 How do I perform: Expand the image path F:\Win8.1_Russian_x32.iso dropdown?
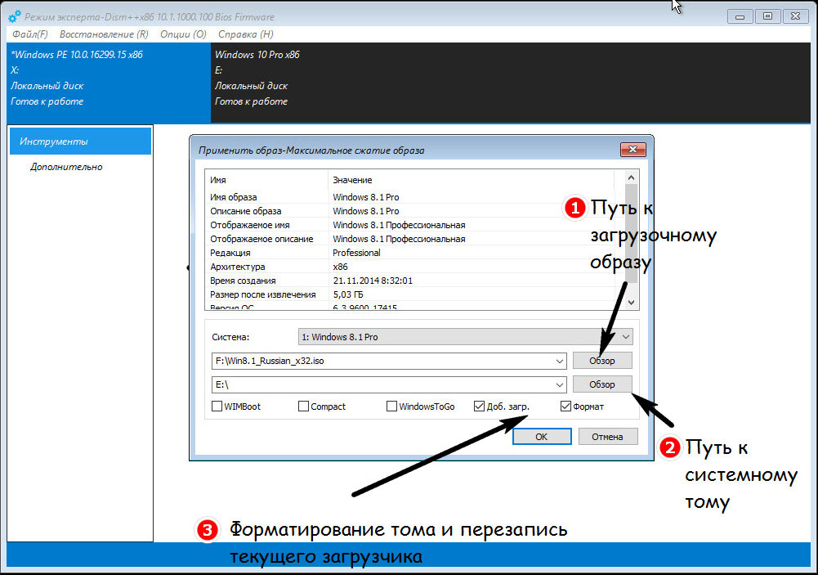coord(559,361)
